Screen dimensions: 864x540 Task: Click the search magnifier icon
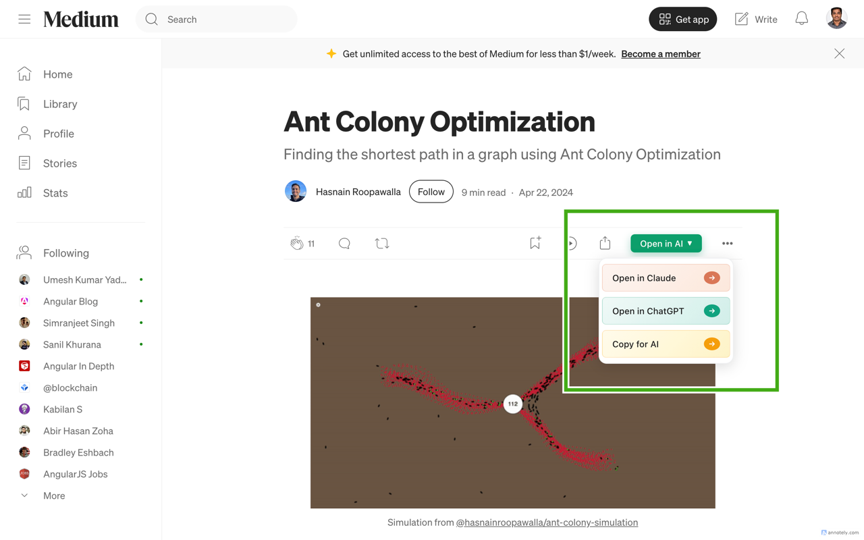152,20
